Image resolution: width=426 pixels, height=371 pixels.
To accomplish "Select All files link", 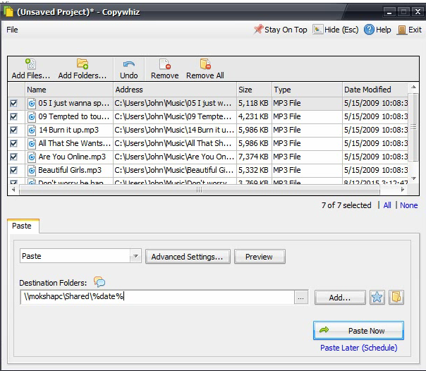I will (x=387, y=205).
